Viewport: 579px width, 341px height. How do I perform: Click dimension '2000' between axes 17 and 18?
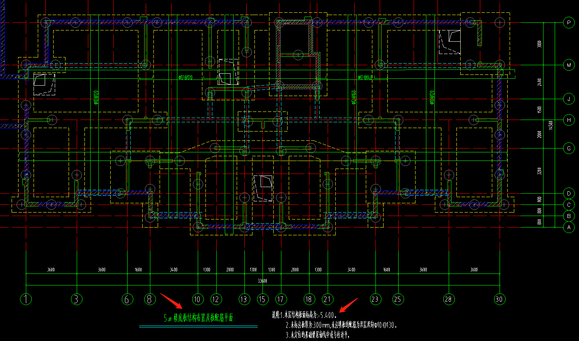295,270
